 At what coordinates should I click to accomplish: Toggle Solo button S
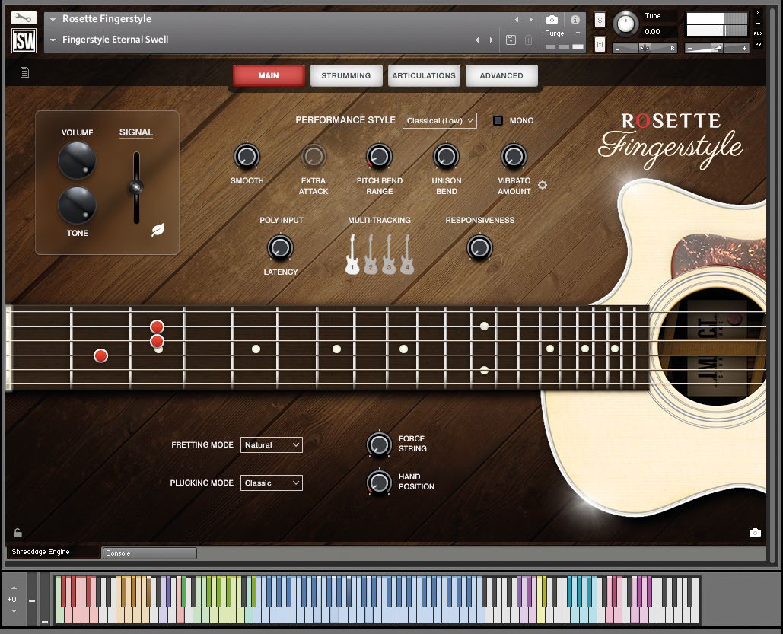[x=600, y=21]
